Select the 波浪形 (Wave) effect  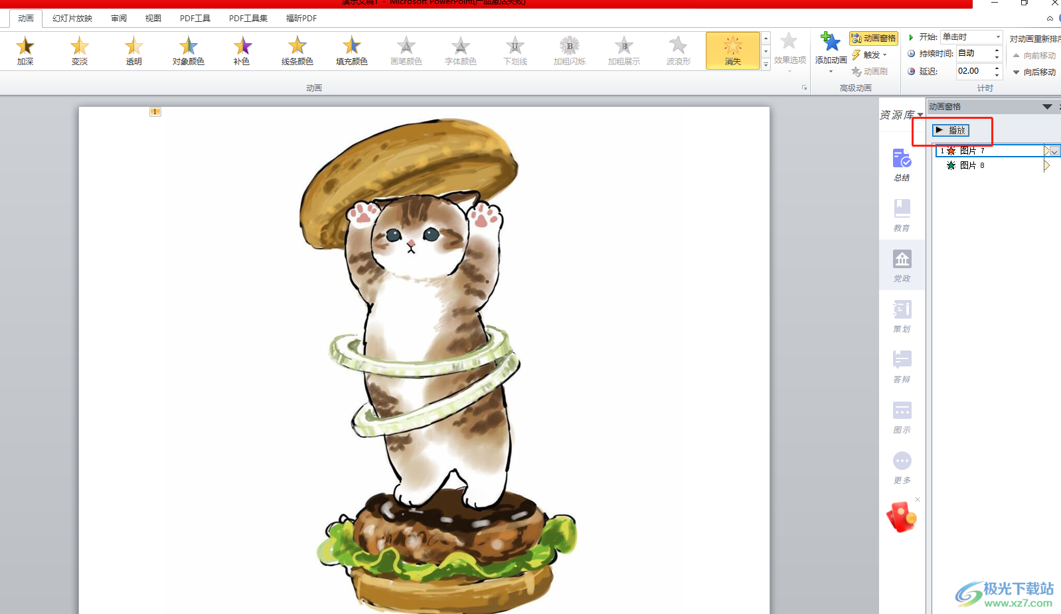(679, 51)
